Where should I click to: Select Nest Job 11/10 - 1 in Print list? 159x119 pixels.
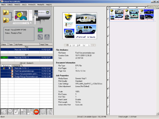tap(26, 50)
